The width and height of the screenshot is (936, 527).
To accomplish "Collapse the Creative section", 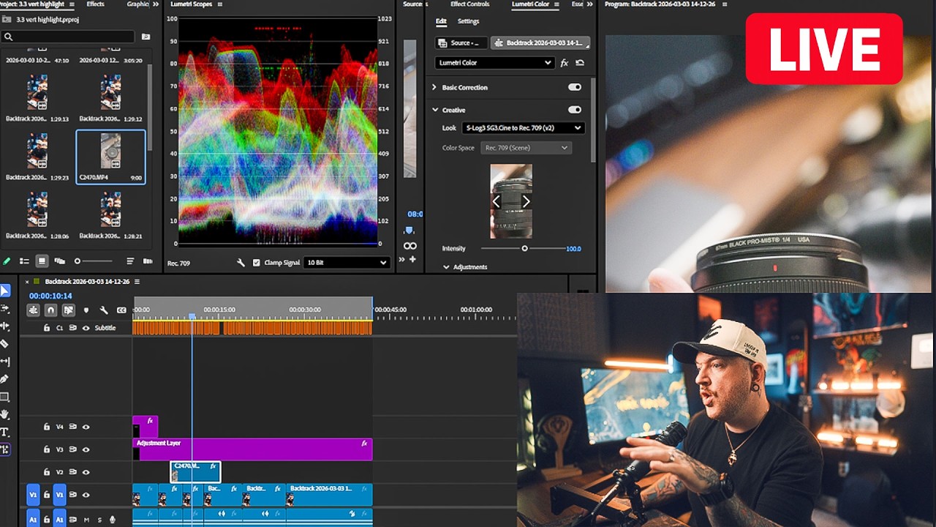I will [435, 110].
